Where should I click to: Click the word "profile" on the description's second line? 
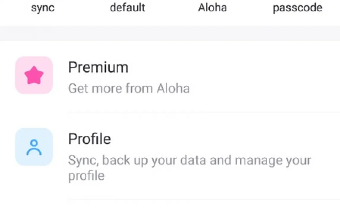click(86, 176)
